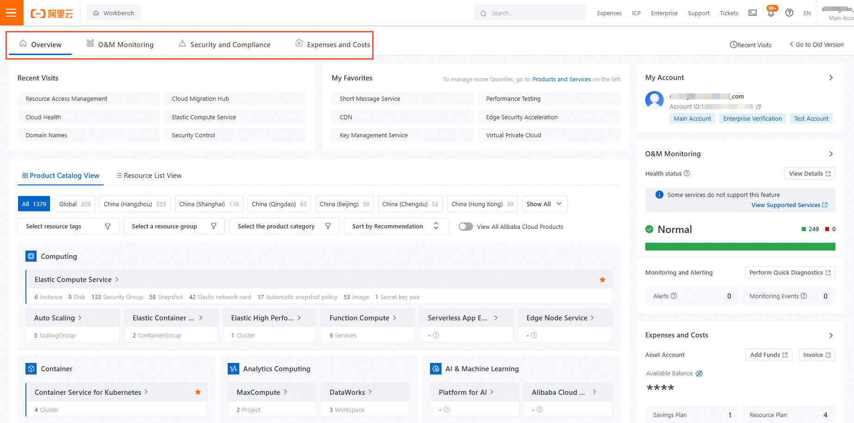Open the hamburger navigation menu
The image size is (854, 423).
pyautogui.click(x=11, y=13)
